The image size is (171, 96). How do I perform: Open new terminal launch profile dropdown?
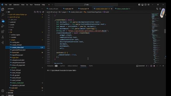click(149, 66)
